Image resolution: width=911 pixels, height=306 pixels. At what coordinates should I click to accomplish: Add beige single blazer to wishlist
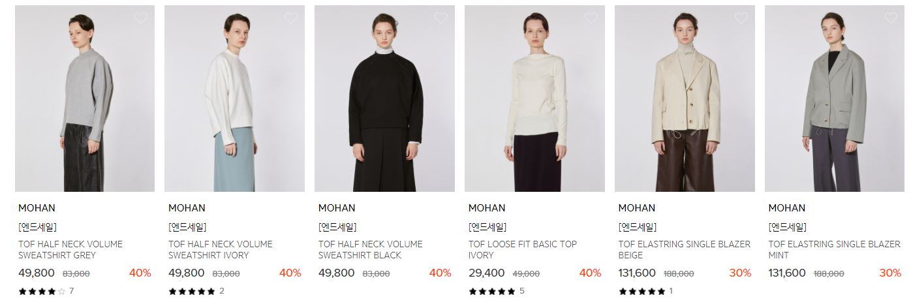741,18
